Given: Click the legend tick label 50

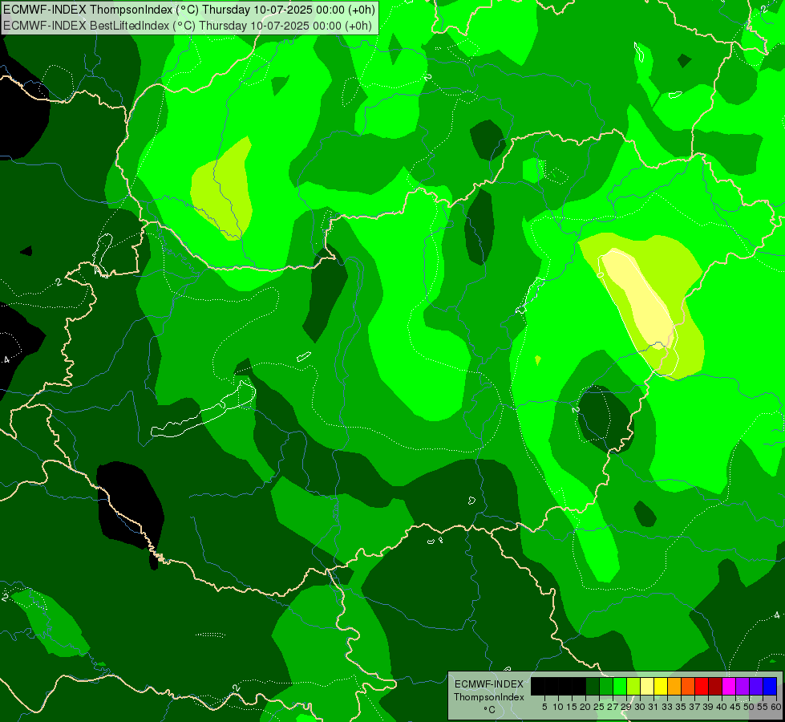Looking at the screenshot, I should tap(749, 707).
